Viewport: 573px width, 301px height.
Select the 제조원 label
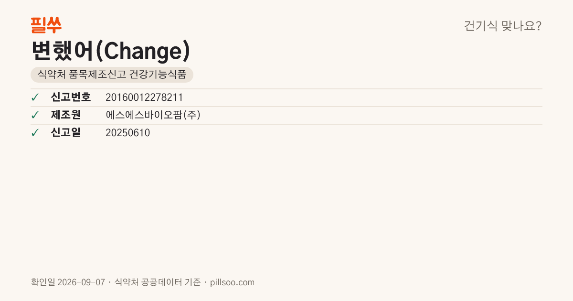coord(65,115)
